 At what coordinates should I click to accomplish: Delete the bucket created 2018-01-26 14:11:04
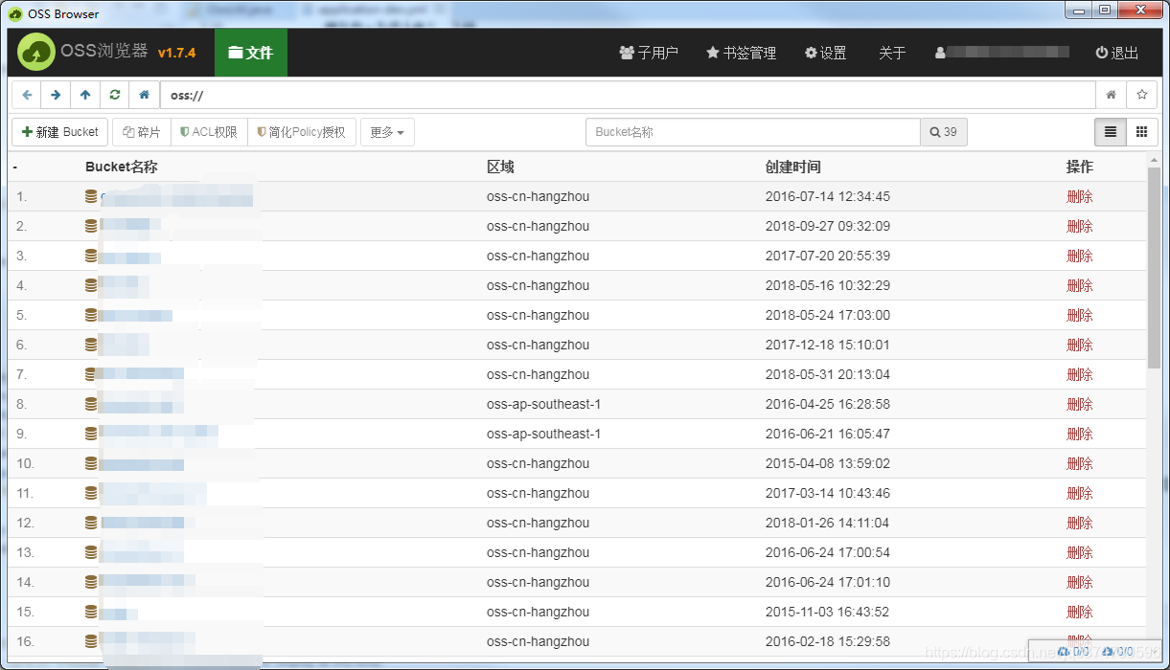[x=1080, y=523]
